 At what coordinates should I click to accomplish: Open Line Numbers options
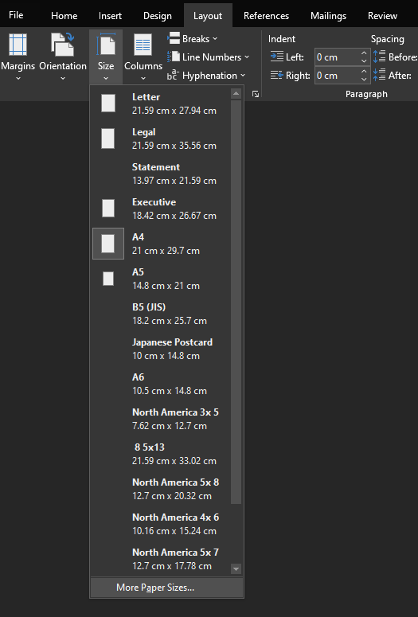[209, 57]
